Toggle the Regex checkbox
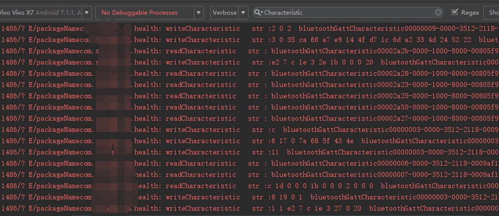The height and width of the screenshot is (216, 499). pyautogui.click(x=455, y=12)
